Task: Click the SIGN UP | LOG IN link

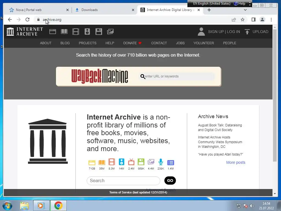Action: [x=224, y=32]
